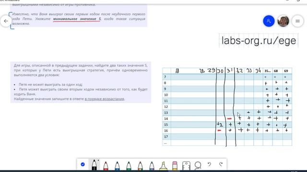Select the red pen tool
307x172 pixels.
pyautogui.click(x=106, y=166)
